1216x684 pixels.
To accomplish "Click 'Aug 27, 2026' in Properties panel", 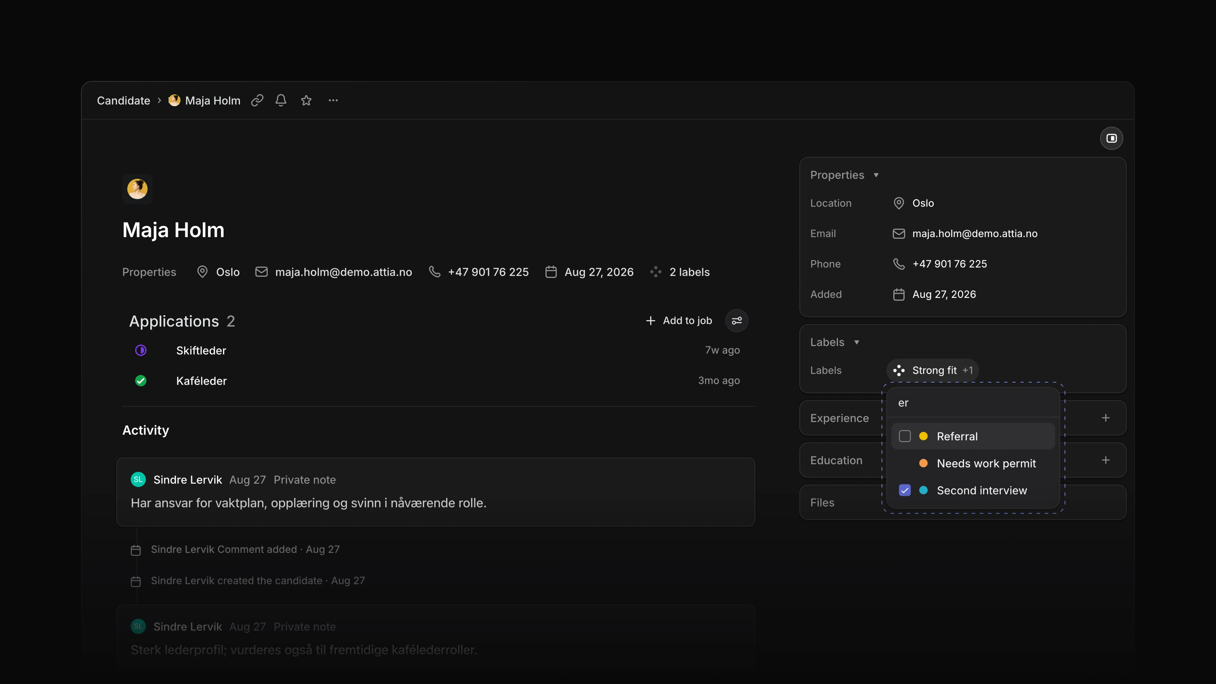I will tap(944, 294).
